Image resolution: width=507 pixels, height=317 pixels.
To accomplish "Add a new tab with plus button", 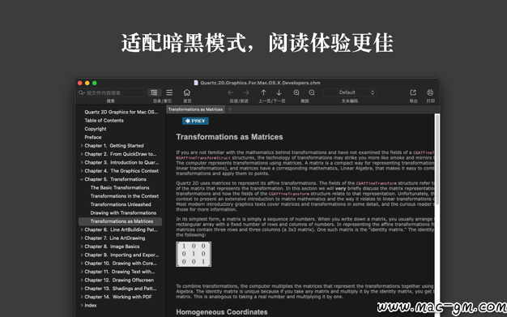I will pyautogui.click(x=230, y=109).
